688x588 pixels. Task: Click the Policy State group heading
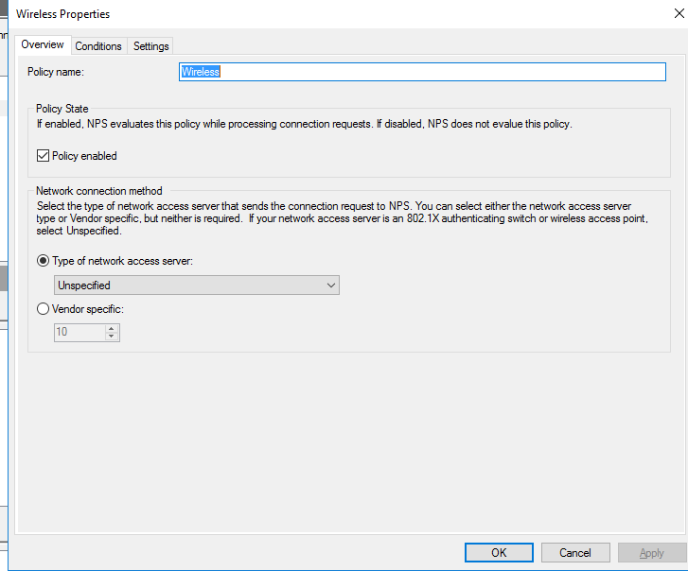tap(62, 109)
